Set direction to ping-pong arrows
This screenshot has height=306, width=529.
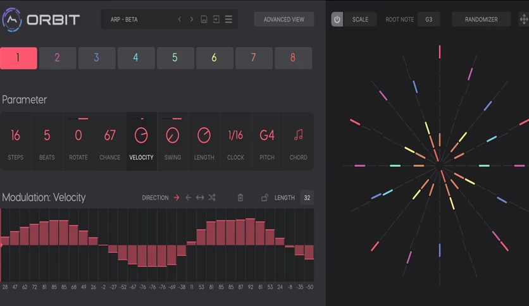coord(200,197)
